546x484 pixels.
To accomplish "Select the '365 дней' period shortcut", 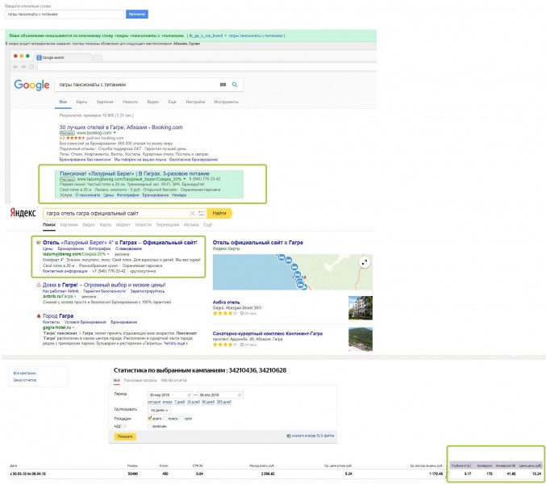I will coord(224,402).
